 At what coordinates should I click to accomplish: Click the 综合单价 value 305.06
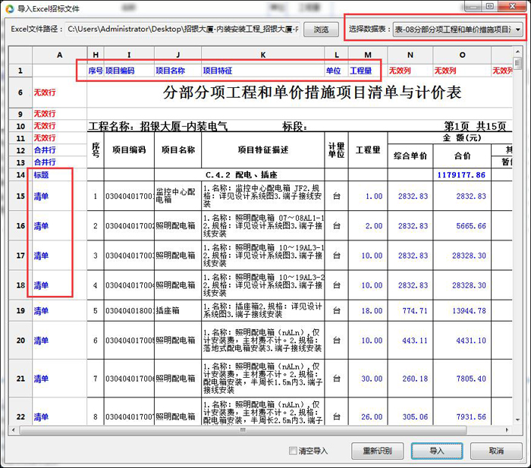(x=415, y=417)
